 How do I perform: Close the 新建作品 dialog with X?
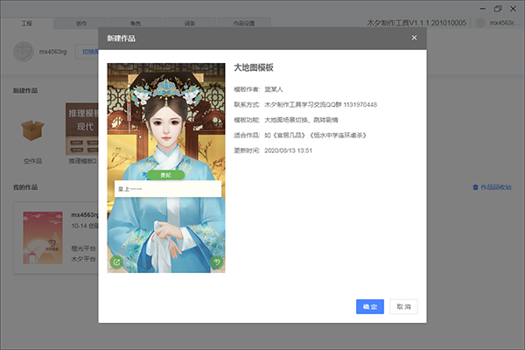point(414,38)
